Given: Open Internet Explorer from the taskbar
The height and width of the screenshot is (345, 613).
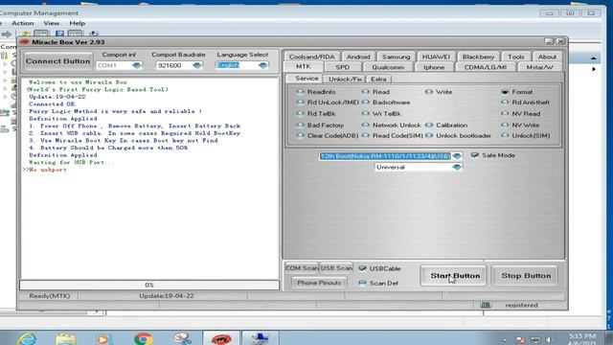Looking at the screenshot, I should (27, 338).
